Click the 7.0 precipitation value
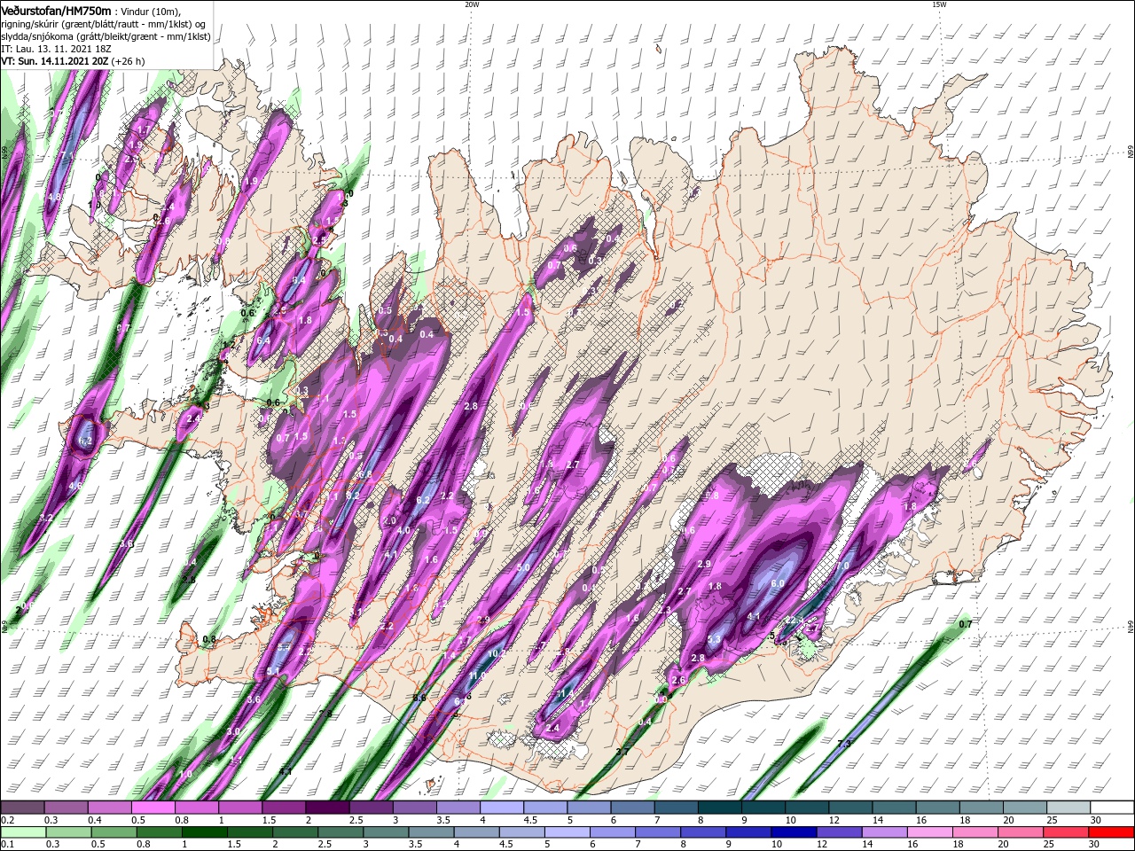 [842, 566]
